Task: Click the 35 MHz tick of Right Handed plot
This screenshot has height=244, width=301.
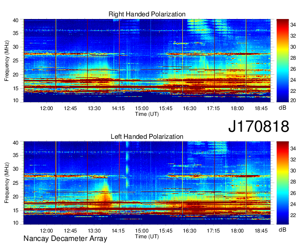Action: click(15, 33)
